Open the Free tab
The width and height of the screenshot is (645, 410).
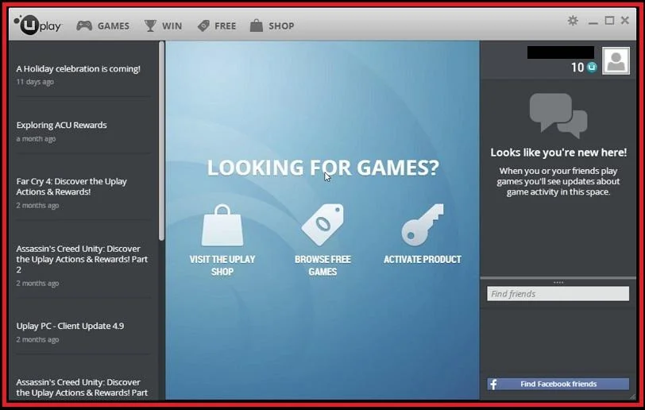click(217, 25)
